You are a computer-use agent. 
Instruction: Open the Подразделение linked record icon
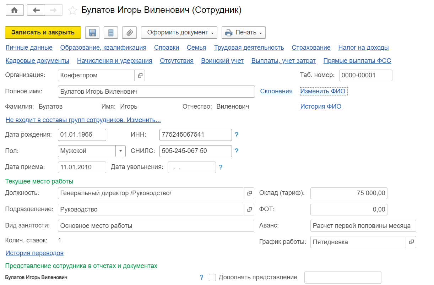(x=249, y=209)
